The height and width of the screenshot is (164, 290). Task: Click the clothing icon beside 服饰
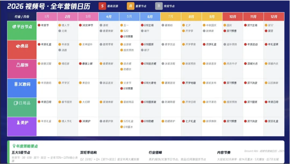18,65
